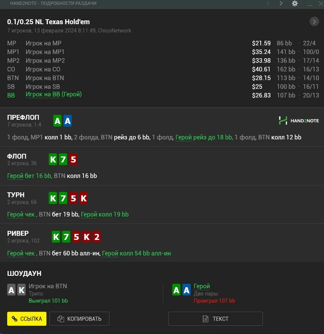Screen dimensions: 324x334
Task: Click the ШОУДАУН section heading
Action: [x=24, y=273]
